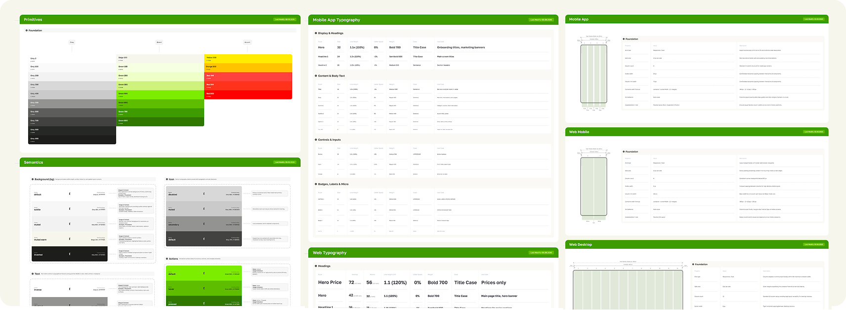Click Foundation heading in the Primitives frame
The height and width of the screenshot is (310, 846).
pyautogui.click(x=35, y=31)
